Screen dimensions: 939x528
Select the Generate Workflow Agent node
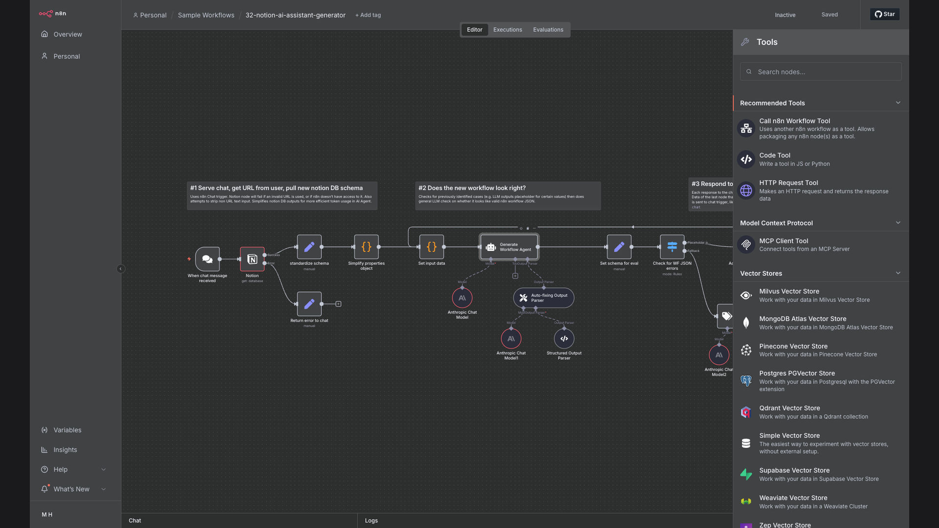tap(509, 247)
